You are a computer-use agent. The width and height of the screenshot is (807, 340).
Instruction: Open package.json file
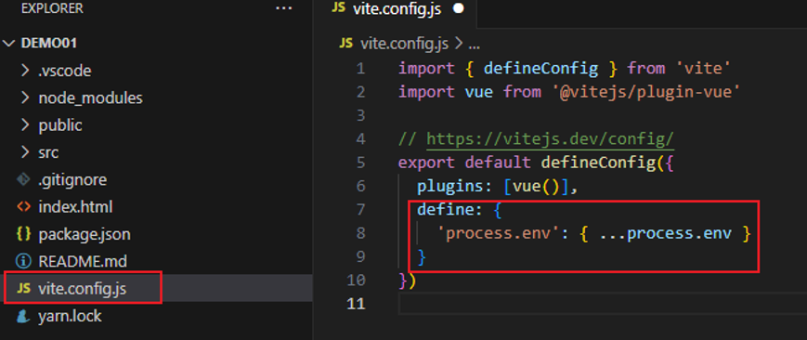[85, 235]
